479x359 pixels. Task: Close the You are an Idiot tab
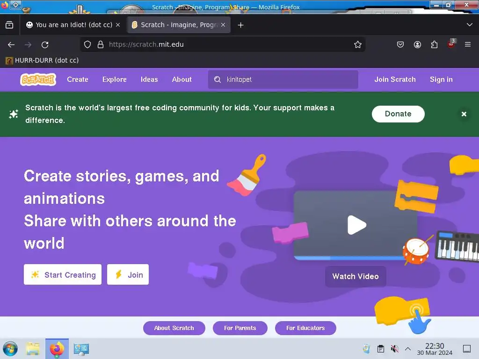pyautogui.click(x=118, y=25)
